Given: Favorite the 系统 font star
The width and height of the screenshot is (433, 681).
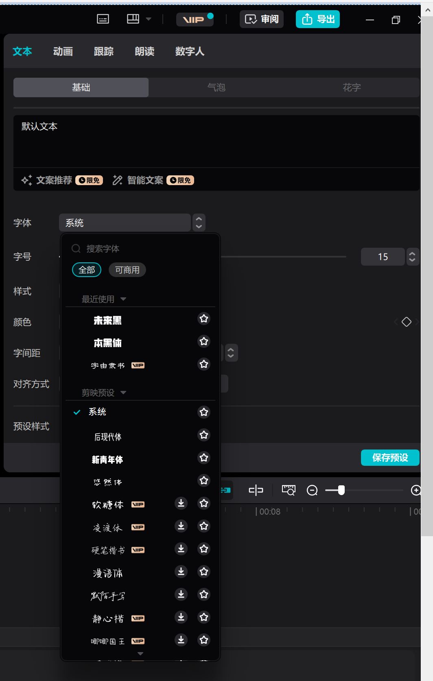Looking at the screenshot, I should [204, 412].
